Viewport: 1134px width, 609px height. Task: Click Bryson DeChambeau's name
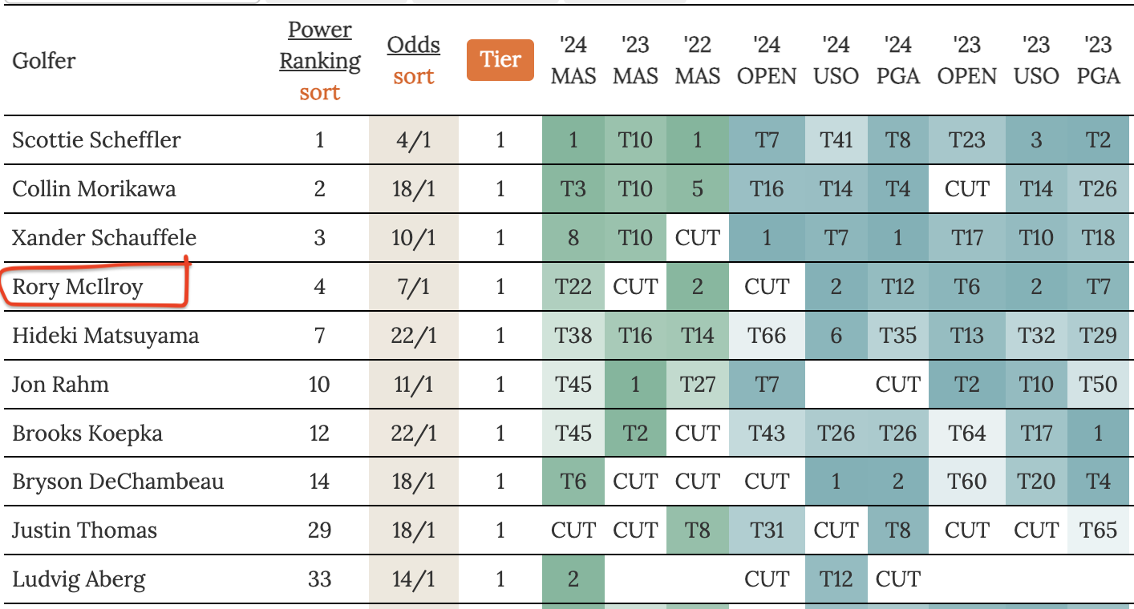tap(118, 482)
